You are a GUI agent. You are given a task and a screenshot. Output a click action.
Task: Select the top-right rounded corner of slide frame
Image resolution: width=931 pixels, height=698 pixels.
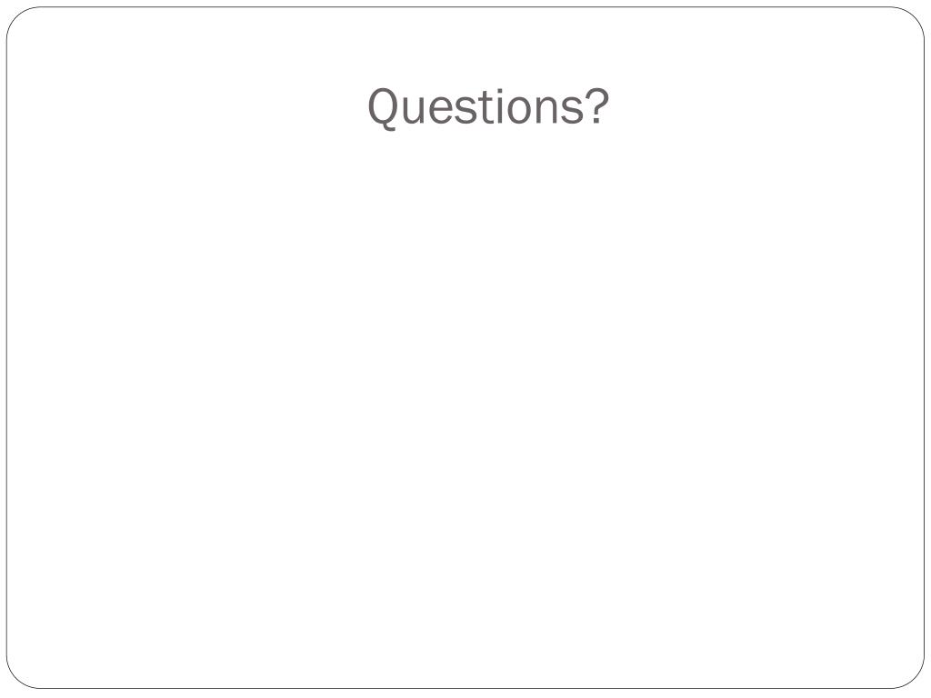tap(912, 19)
